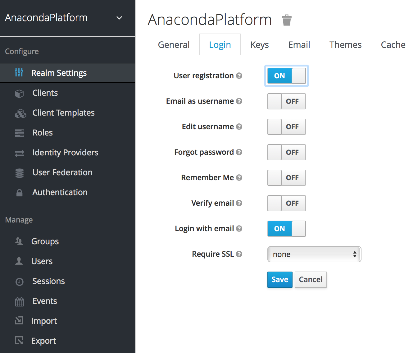
Task: Expand the AnacondaPlatform realm selector chevron
Action: 119,18
